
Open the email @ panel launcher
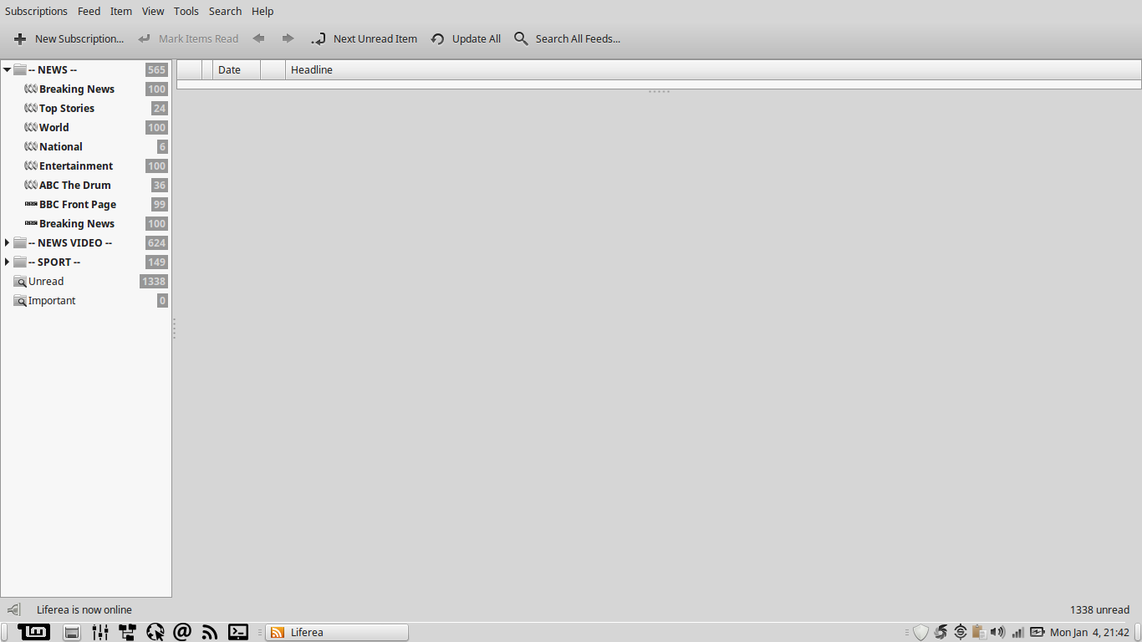click(x=182, y=632)
